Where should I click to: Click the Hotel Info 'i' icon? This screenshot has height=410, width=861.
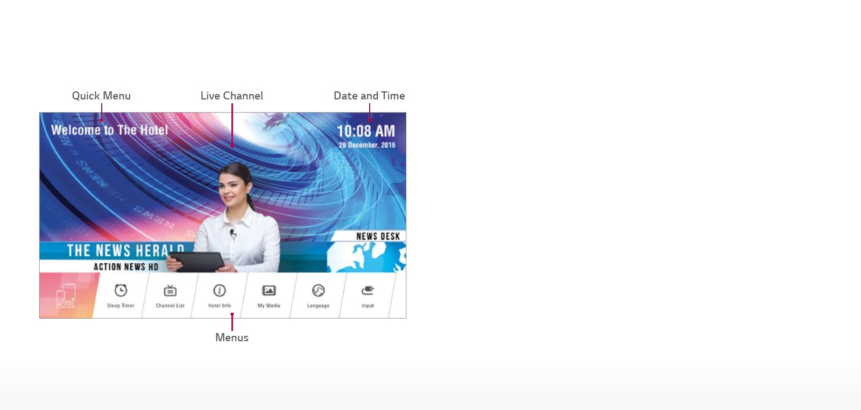point(220,291)
